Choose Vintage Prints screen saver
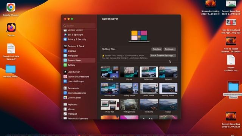This screenshot has height=136, width=242. tap(129, 105)
